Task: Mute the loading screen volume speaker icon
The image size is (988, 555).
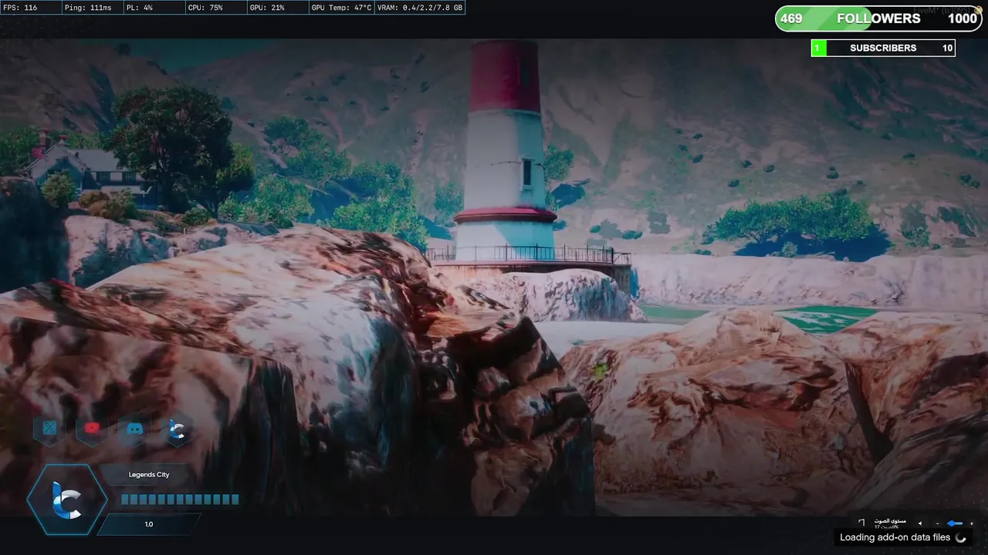Action: coord(920,523)
